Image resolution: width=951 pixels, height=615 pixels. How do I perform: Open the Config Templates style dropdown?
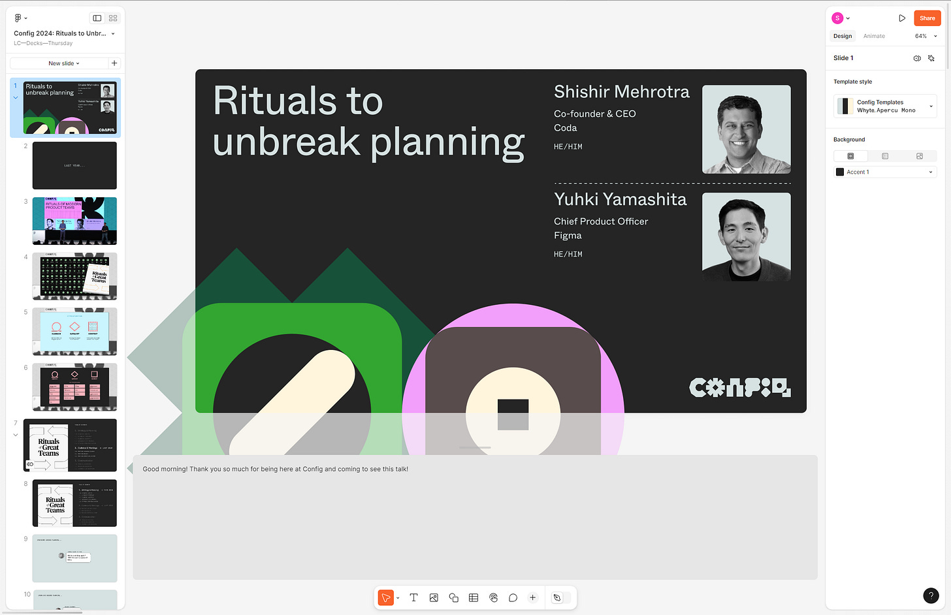pyautogui.click(x=886, y=106)
